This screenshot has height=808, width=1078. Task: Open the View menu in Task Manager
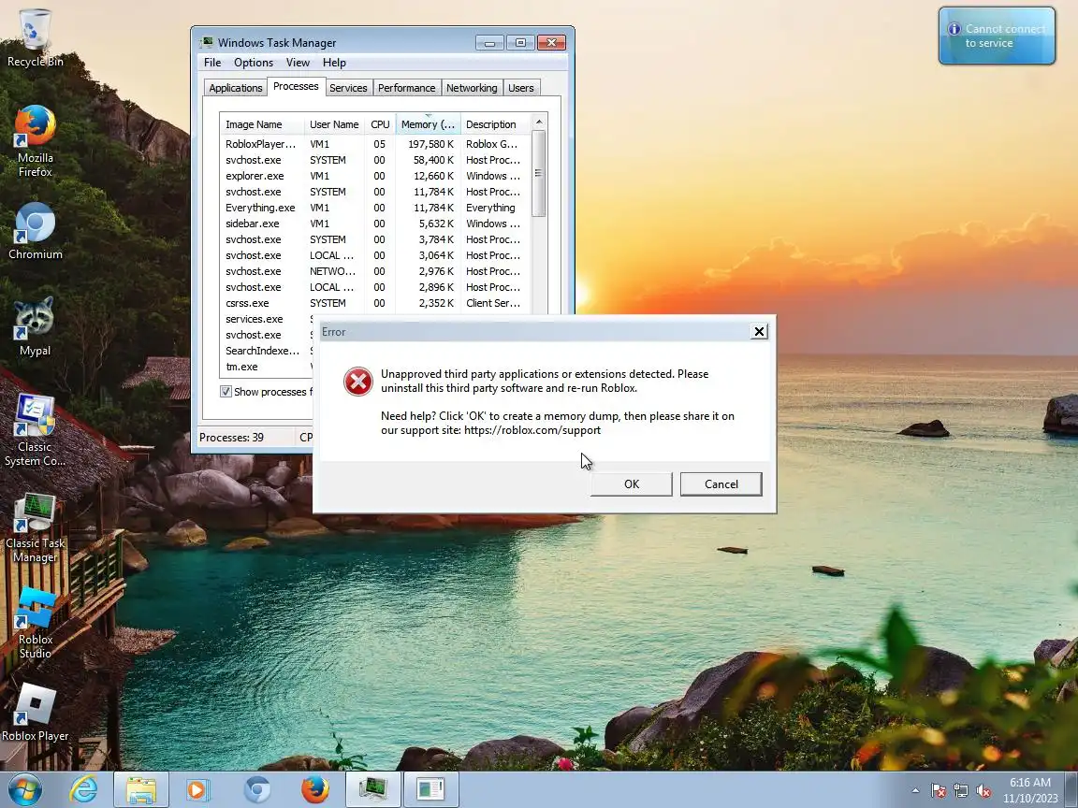298,63
